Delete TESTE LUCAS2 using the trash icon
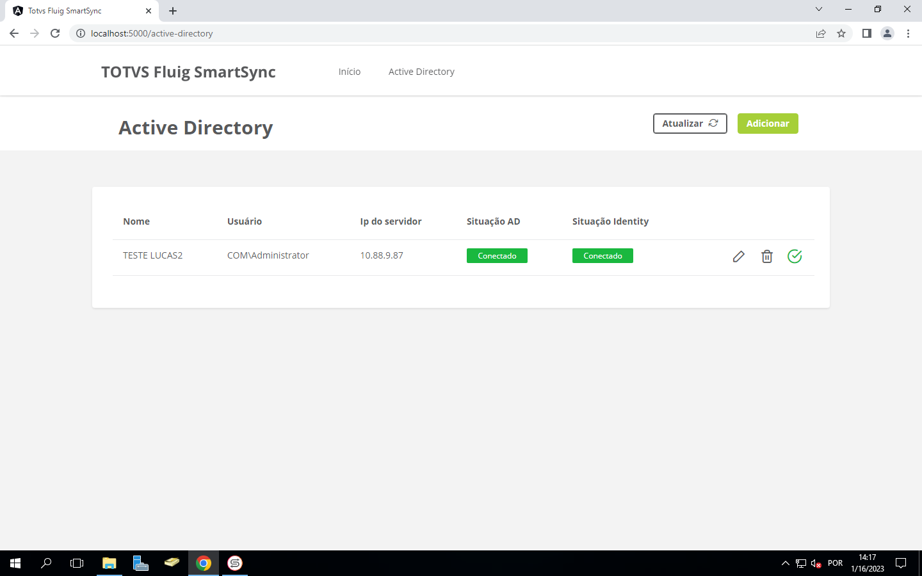This screenshot has height=576, width=922. click(x=766, y=257)
